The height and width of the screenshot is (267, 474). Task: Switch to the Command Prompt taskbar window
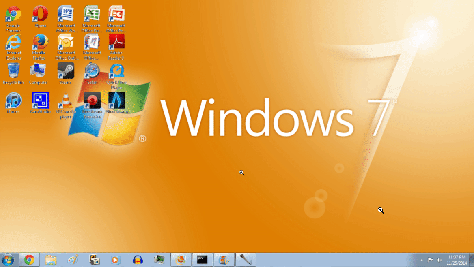click(x=202, y=260)
